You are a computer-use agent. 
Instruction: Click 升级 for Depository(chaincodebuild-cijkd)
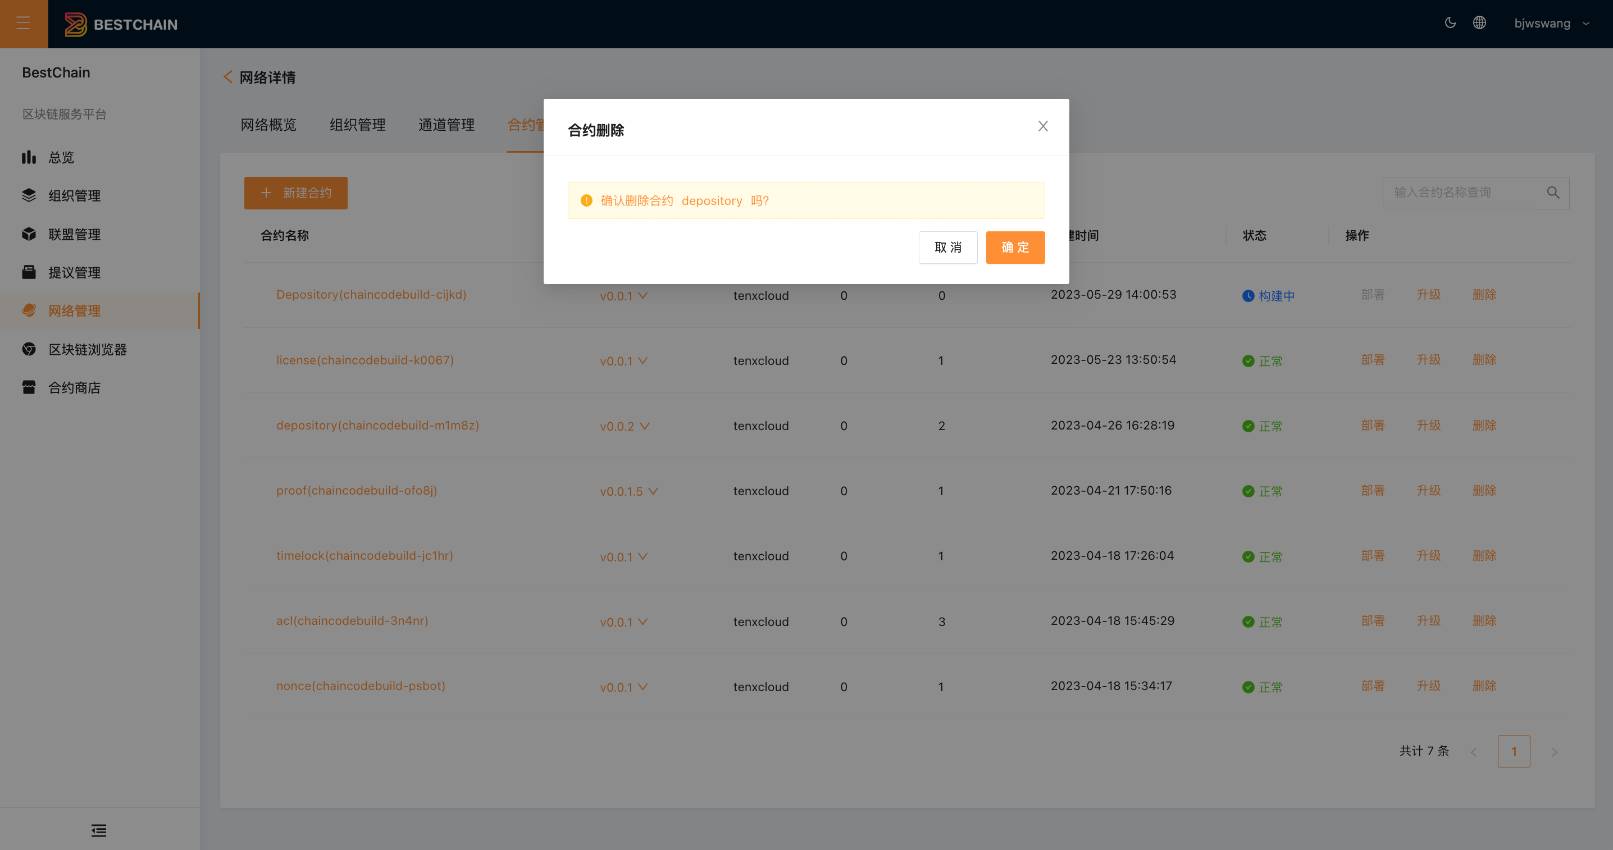(x=1429, y=295)
